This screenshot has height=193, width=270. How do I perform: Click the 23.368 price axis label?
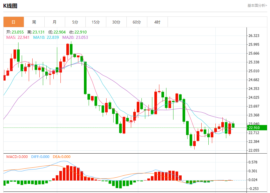point(254,115)
